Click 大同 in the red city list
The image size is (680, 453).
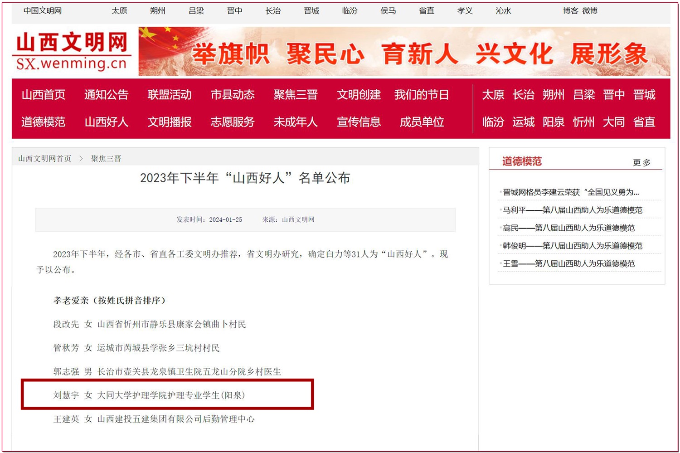[x=614, y=122]
